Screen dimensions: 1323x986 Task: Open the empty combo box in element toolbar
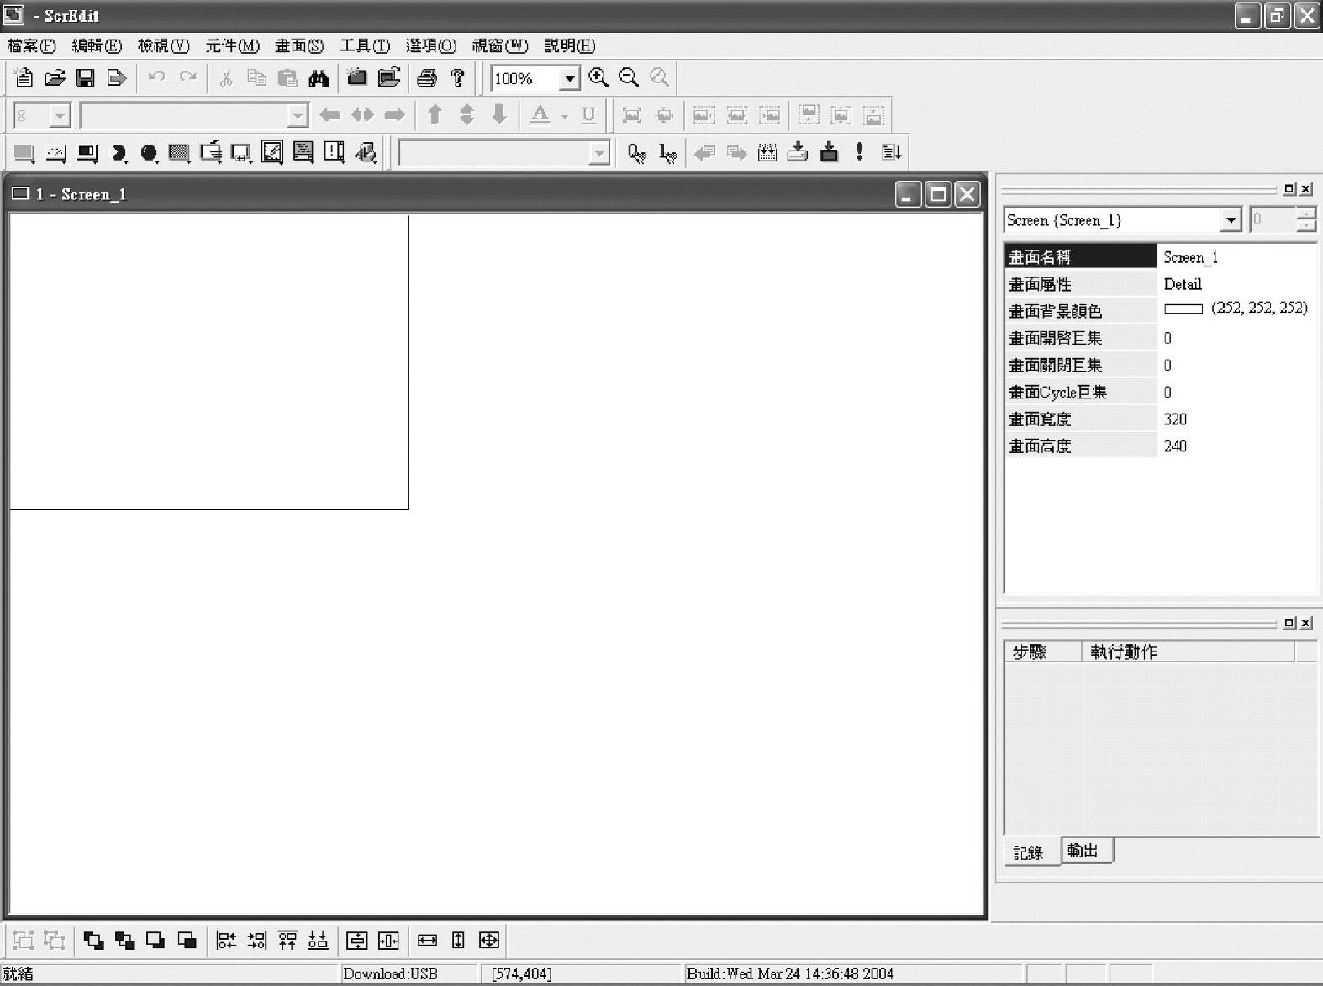click(599, 153)
